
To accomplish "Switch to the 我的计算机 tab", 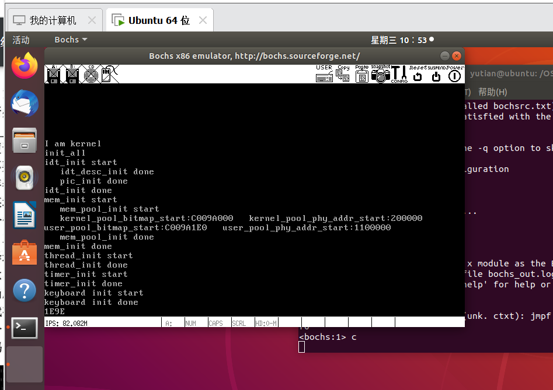I will tap(53, 20).
